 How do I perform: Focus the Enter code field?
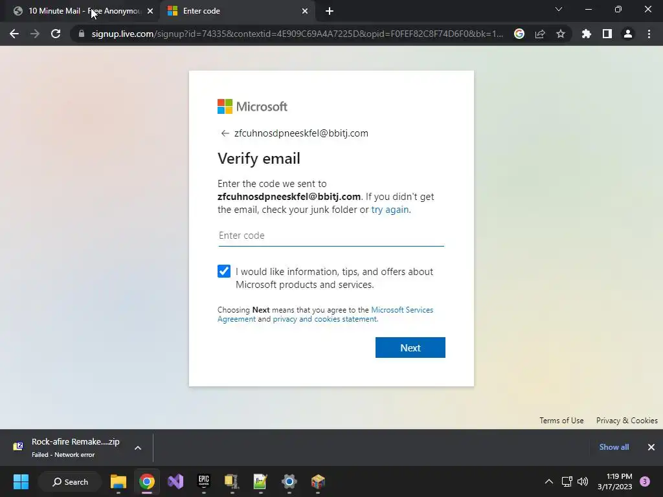click(x=331, y=236)
